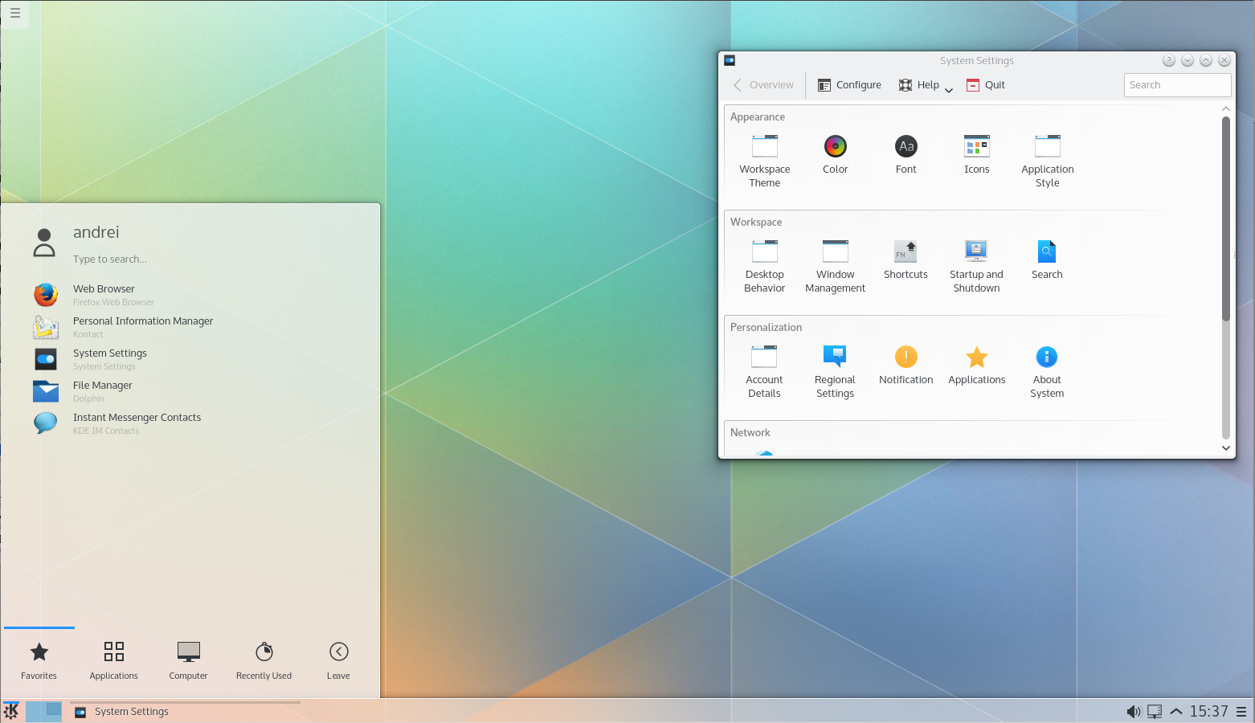The image size is (1255, 723).
Task: Open Workspace Theme settings
Action: 765,161
